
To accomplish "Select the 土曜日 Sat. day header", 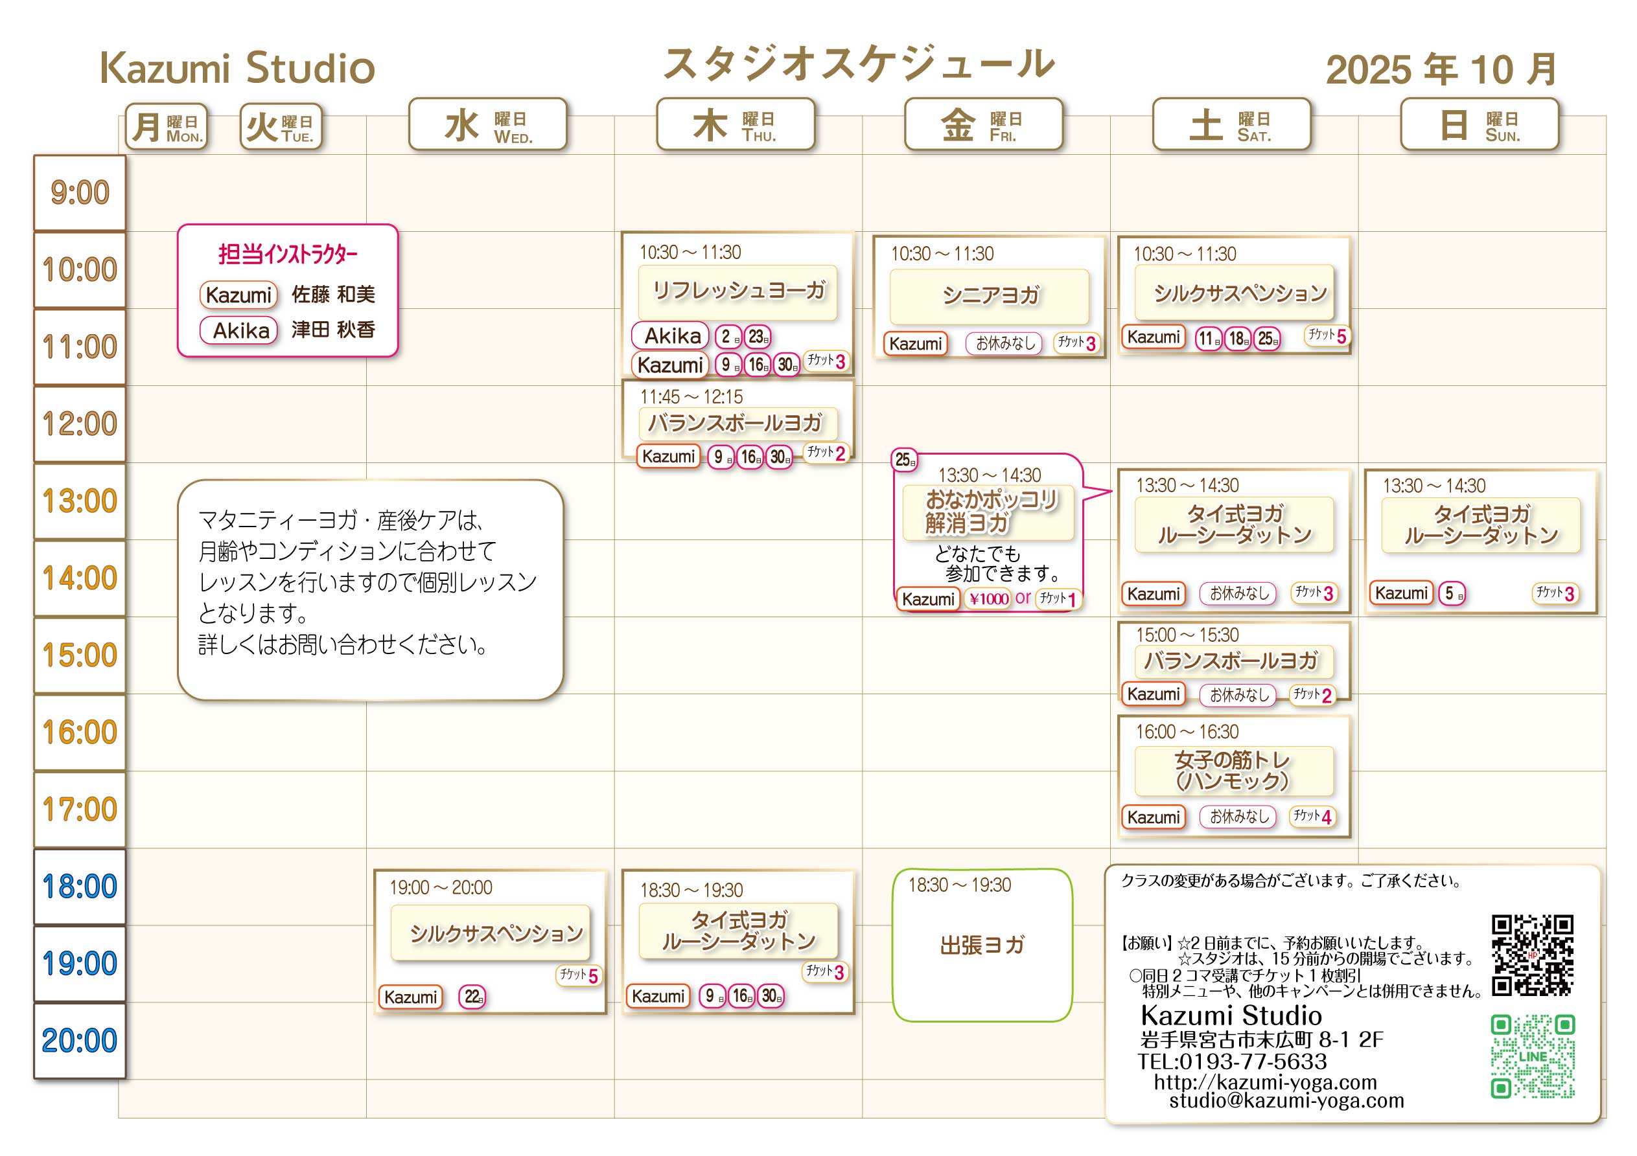I will (1231, 125).
